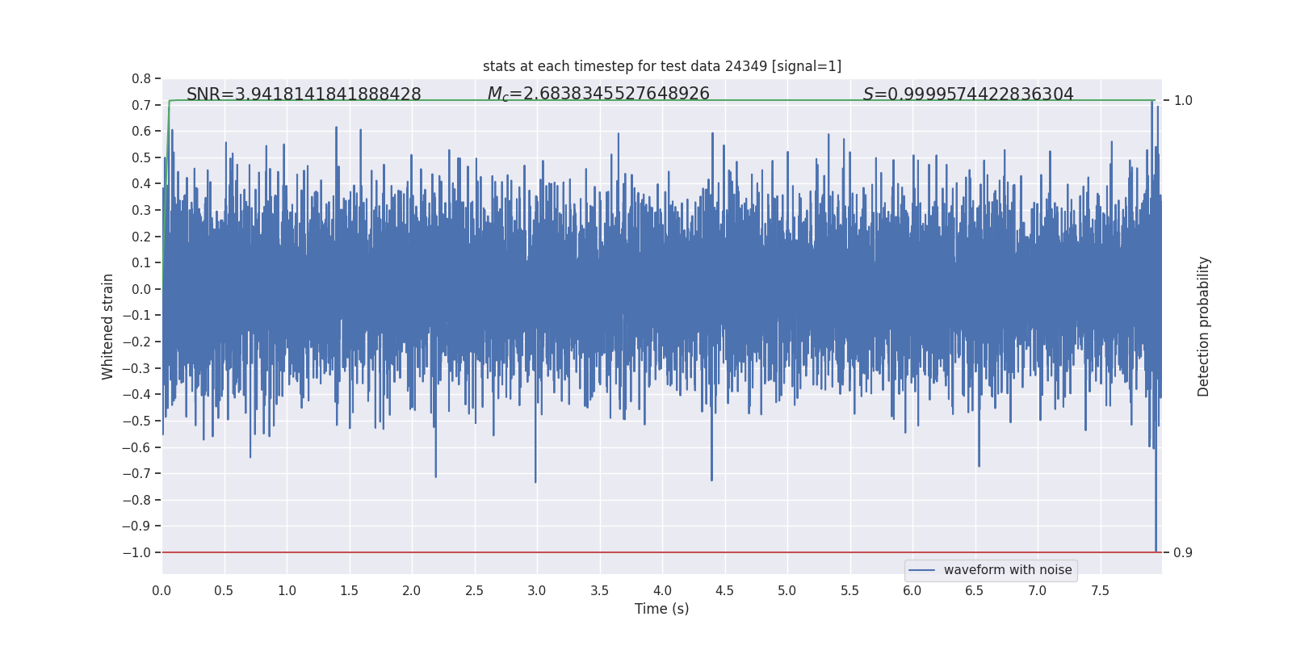Select the 2.0 Time axis tick label

click(x=412, y=590)
